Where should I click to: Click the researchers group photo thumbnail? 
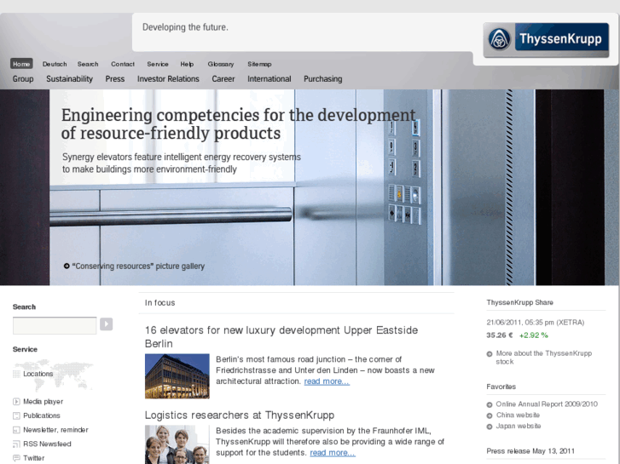point(177,444)
